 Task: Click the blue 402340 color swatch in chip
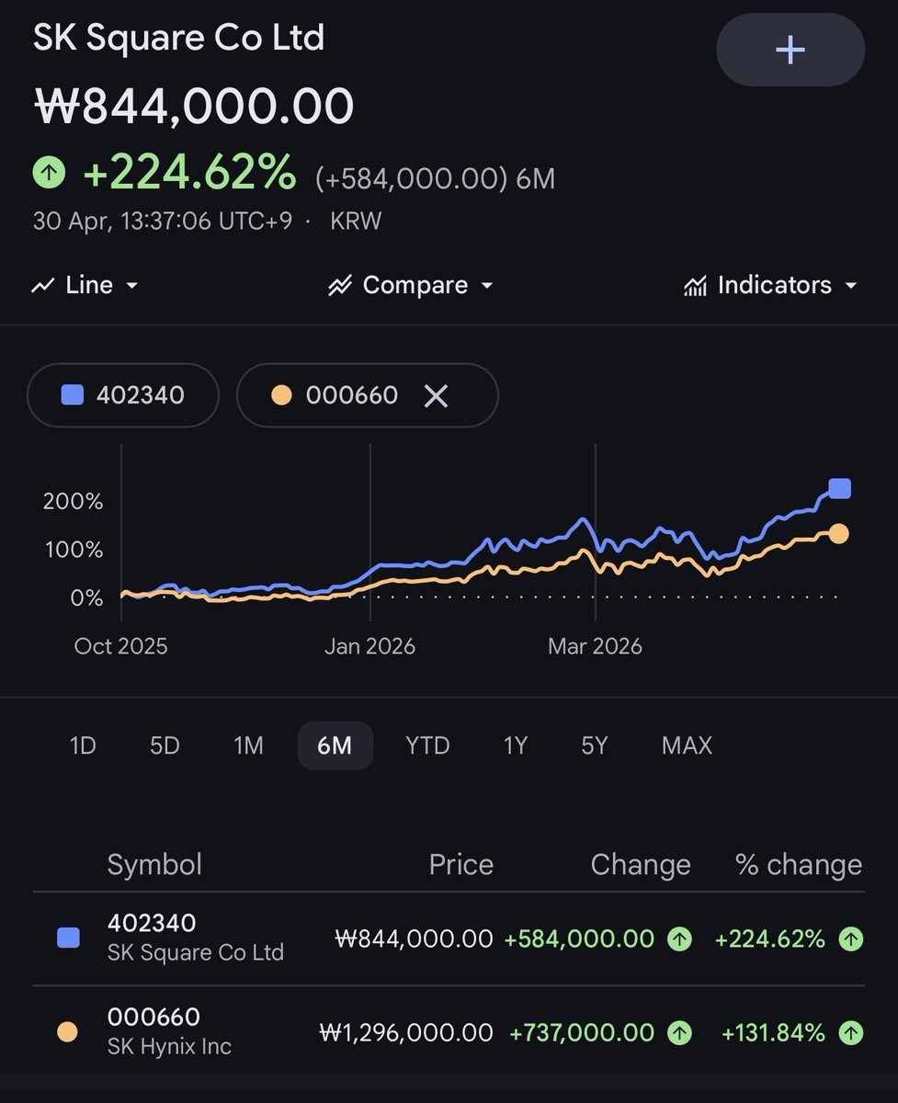72,395
